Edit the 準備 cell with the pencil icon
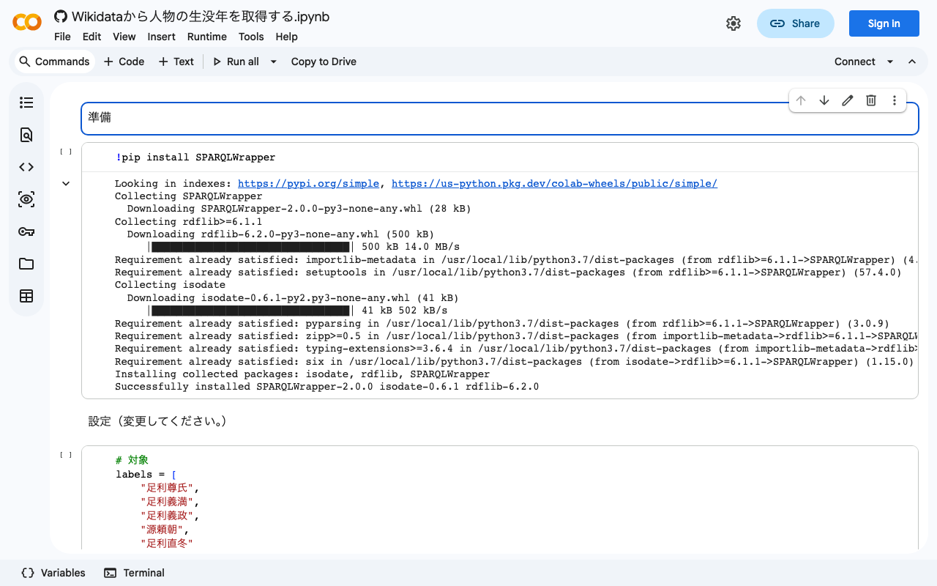The width and height of the screenshot is (937, 586). click(x=847, y=100)
